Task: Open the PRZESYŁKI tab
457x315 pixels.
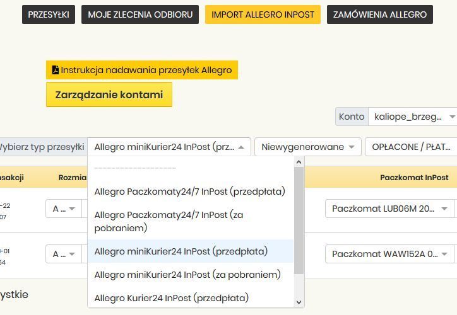Action: coord(49,14)
